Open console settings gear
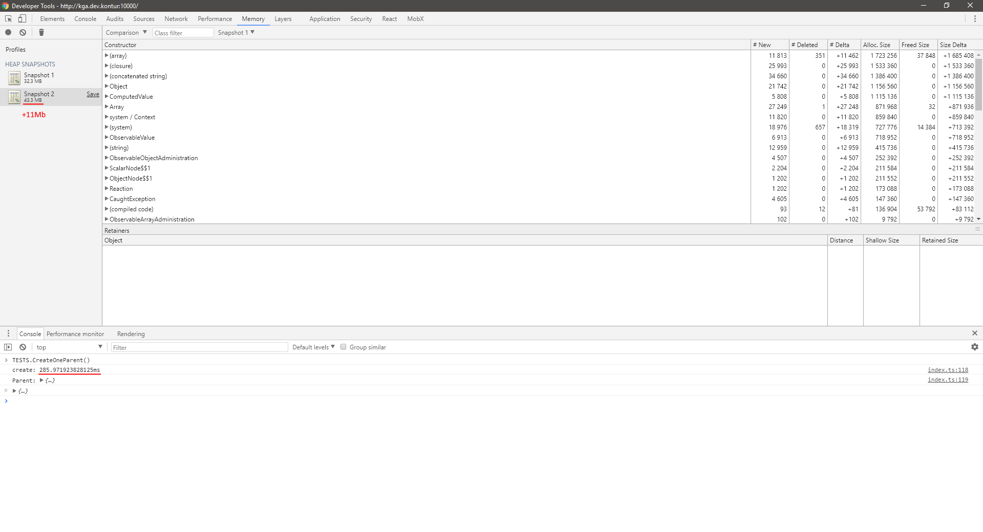Image resolution: width=983 pixels, height=532 pixels. [x=975, y=347]
